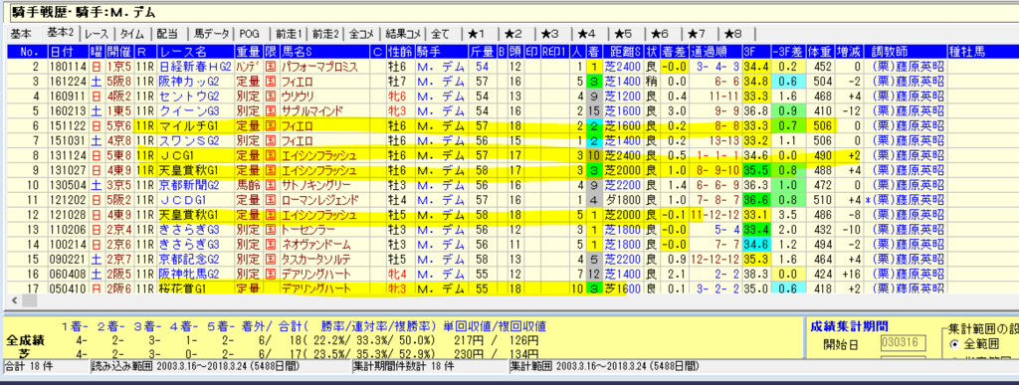
Task: Switch to the 基本 tab
Action: click(20, 34)
